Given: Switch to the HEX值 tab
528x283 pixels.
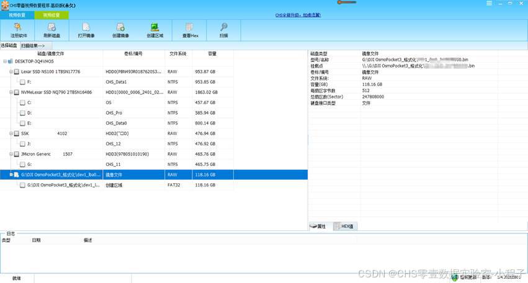Looking at the screenshot, I should (345, 226).
